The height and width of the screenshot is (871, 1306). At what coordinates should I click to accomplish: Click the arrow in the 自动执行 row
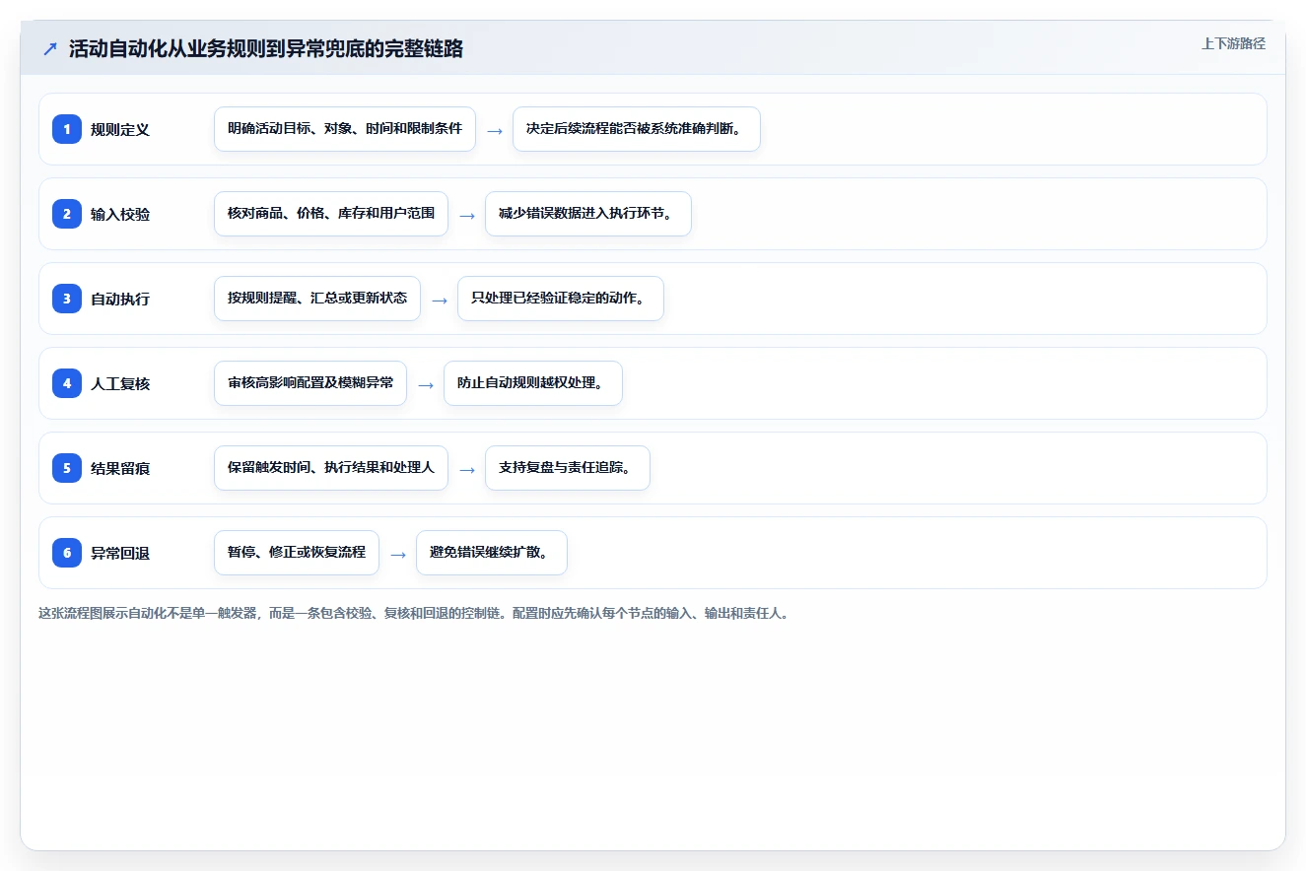(440, 300)
